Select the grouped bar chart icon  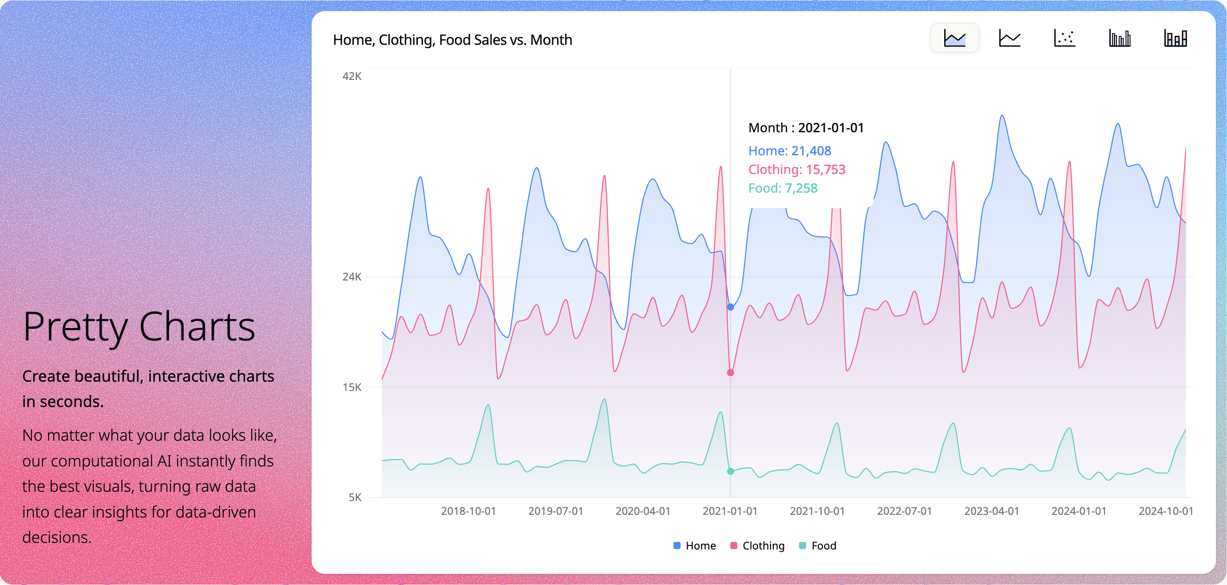click(1120, 38)
